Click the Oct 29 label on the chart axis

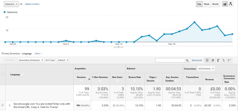pos(13,44)
